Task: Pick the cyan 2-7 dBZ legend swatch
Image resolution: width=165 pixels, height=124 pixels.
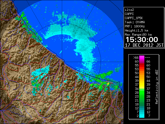Action: pyautogui.click(x=142, y=116)
